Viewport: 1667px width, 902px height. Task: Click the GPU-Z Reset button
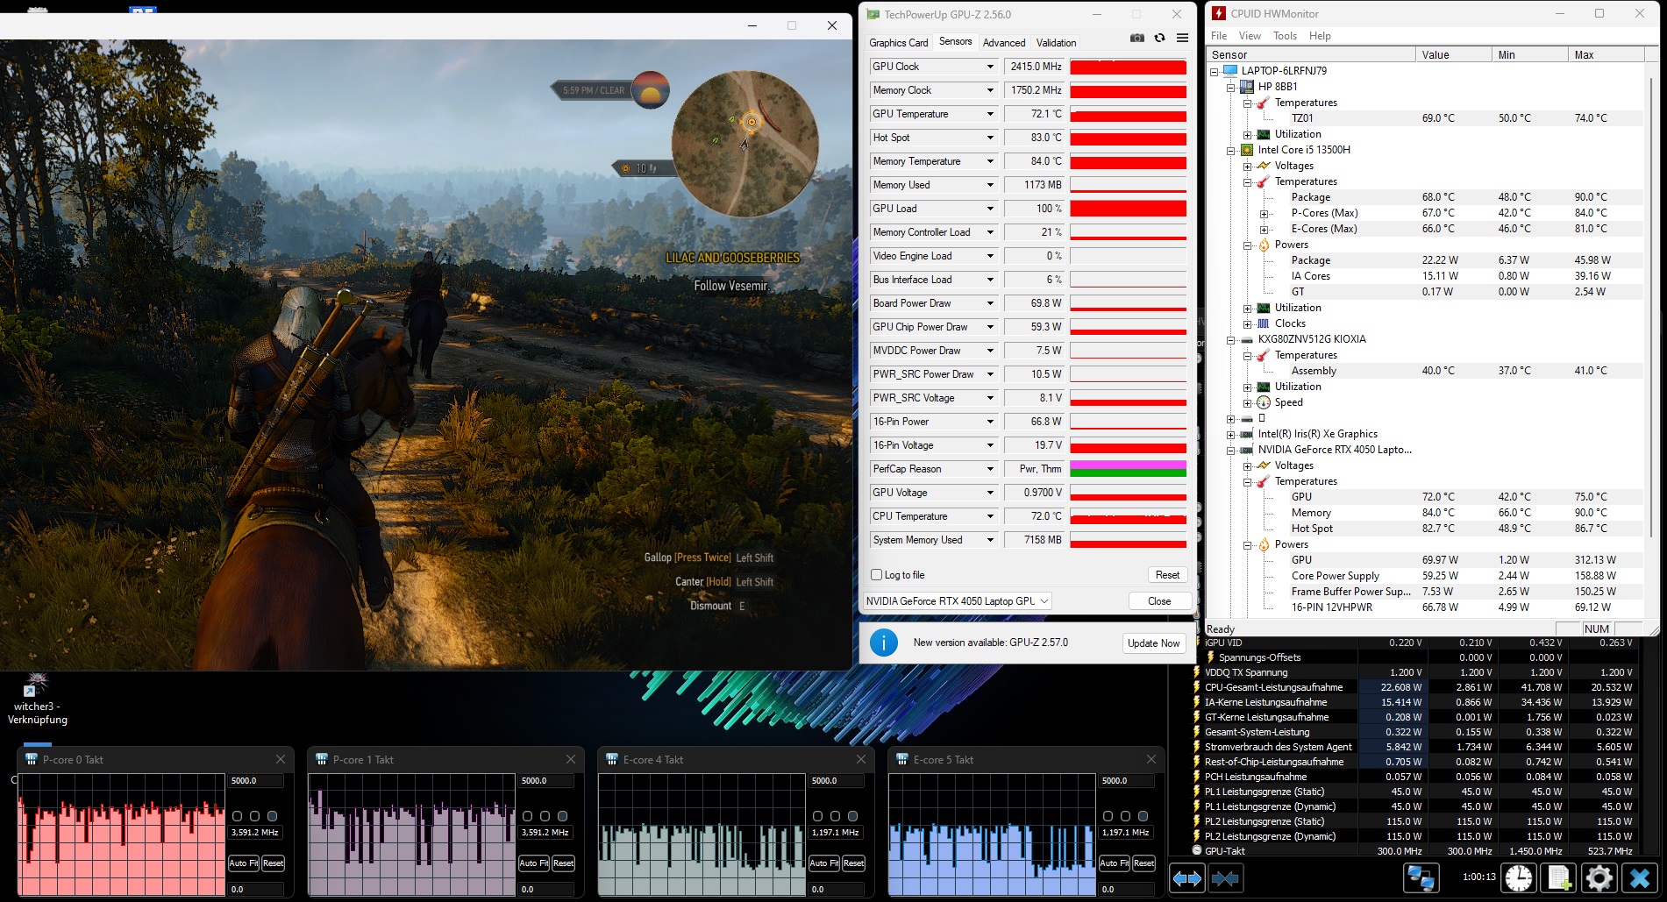click(x=1167, y=575)
